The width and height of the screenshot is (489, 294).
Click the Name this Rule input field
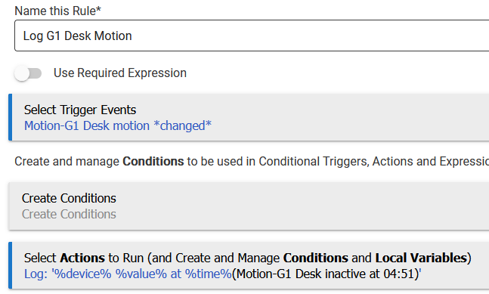252,36
